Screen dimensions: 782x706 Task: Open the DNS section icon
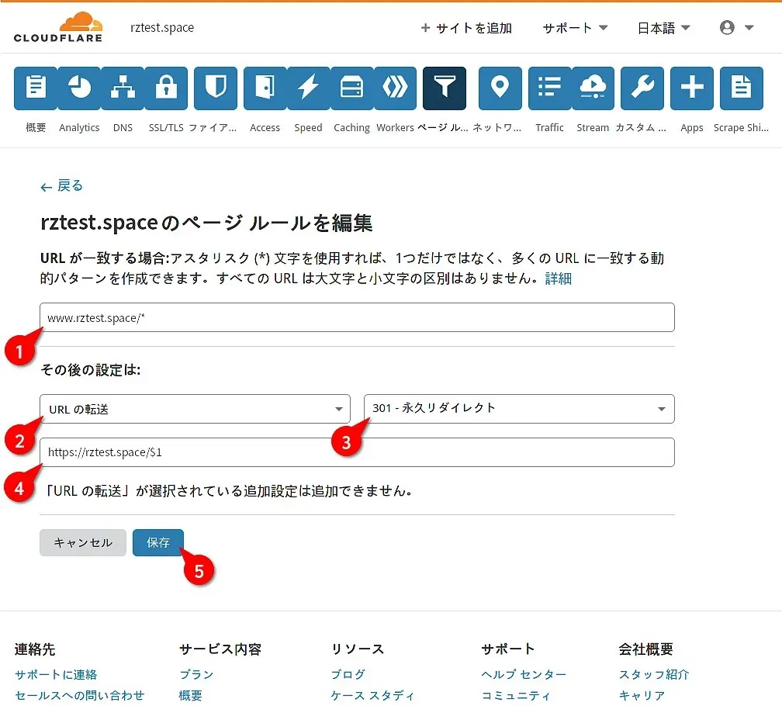123,88
